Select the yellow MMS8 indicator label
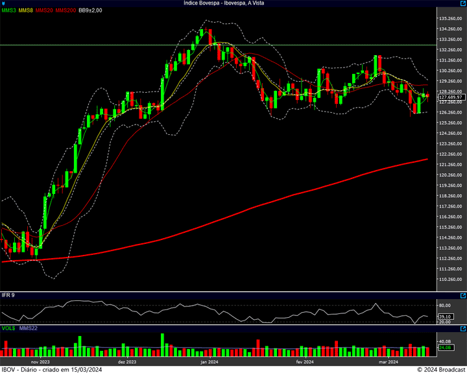Screen dimensions: 467x373 pos(26,11)
